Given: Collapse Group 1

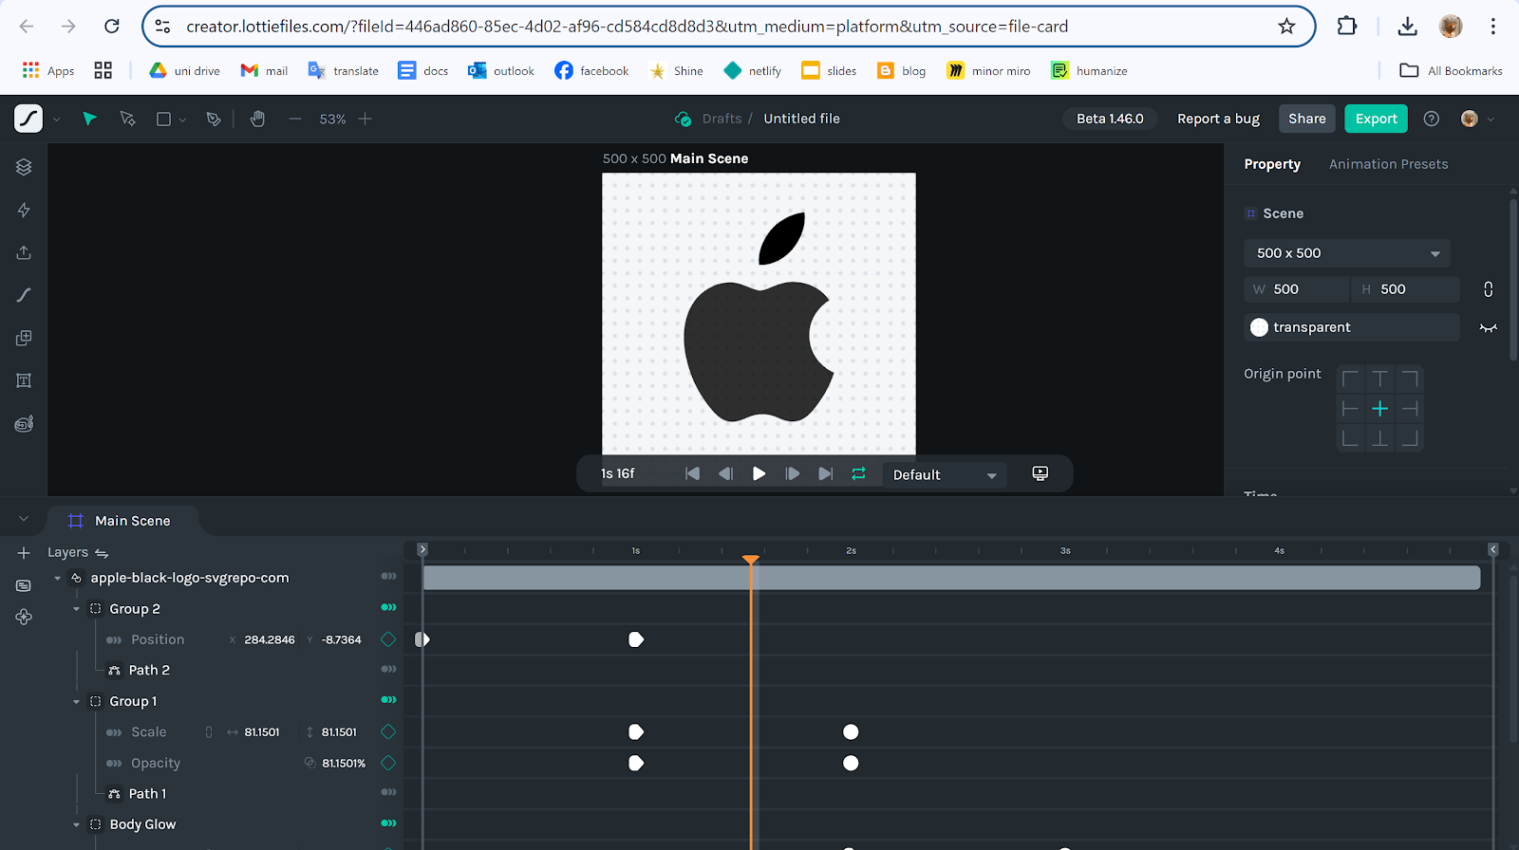Looking at the screenshot, I should point(76,702).
